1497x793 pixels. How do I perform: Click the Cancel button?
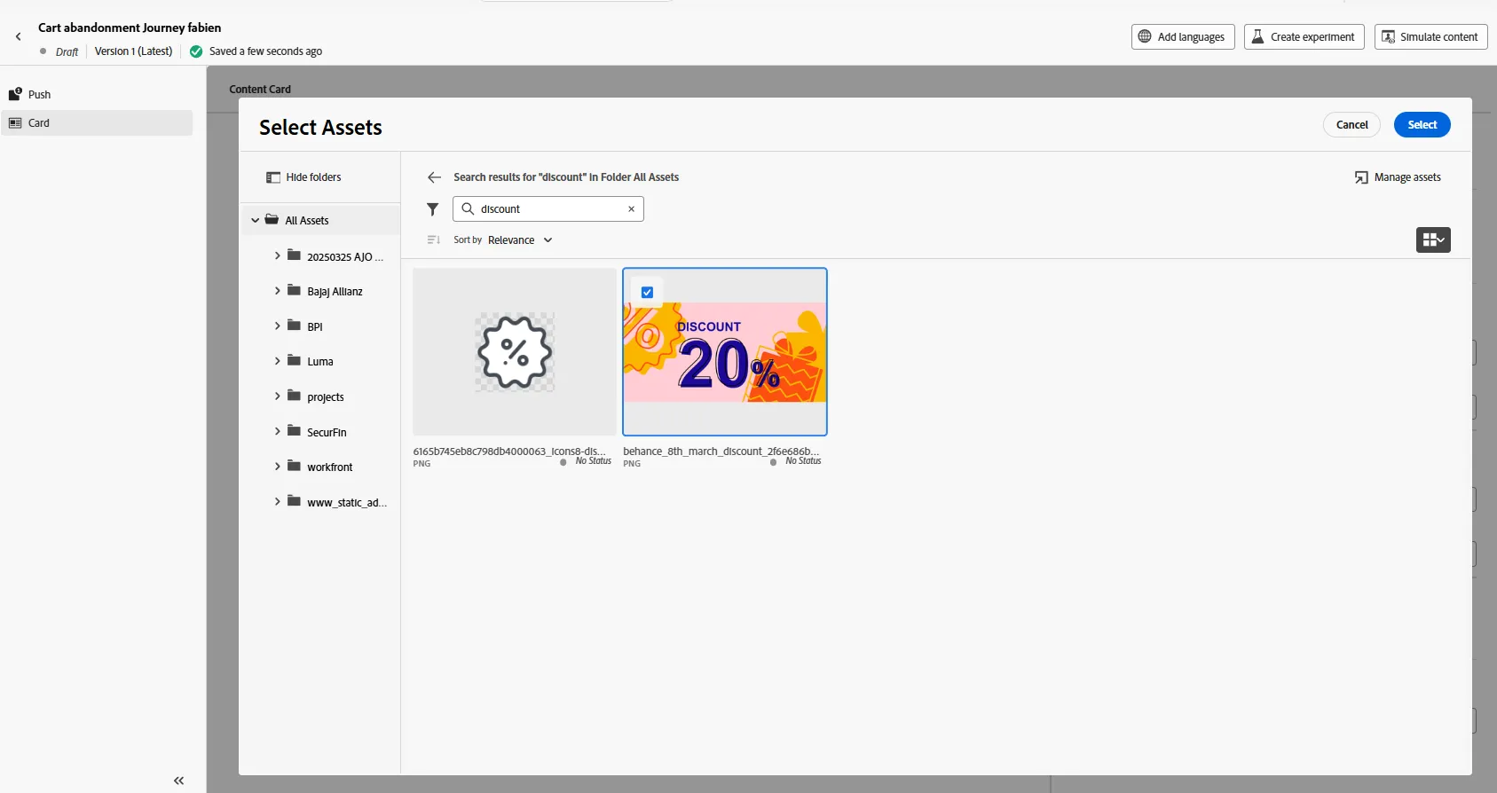point(1351,125)
